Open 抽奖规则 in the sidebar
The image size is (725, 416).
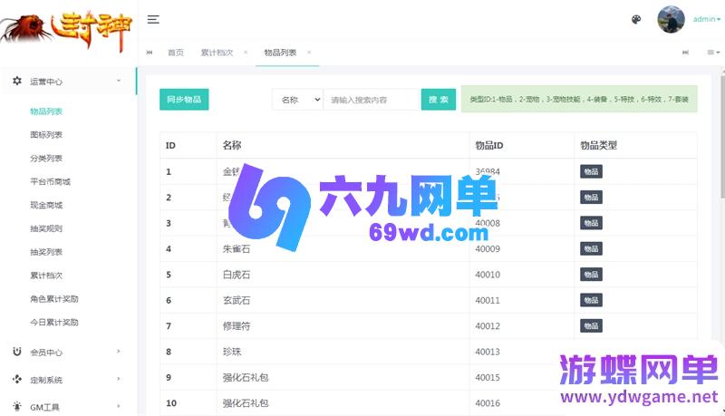point(46,228)
